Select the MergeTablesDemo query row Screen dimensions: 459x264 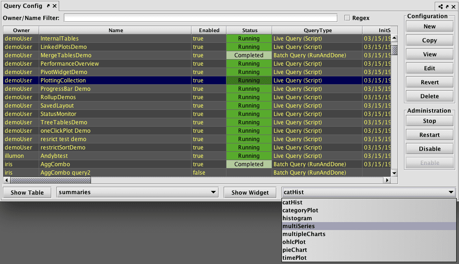coord(65,55)
